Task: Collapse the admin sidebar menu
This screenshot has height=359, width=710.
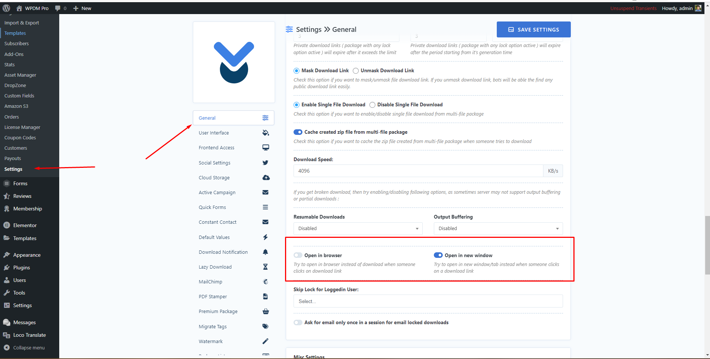Action: click(x=24, y=348)
